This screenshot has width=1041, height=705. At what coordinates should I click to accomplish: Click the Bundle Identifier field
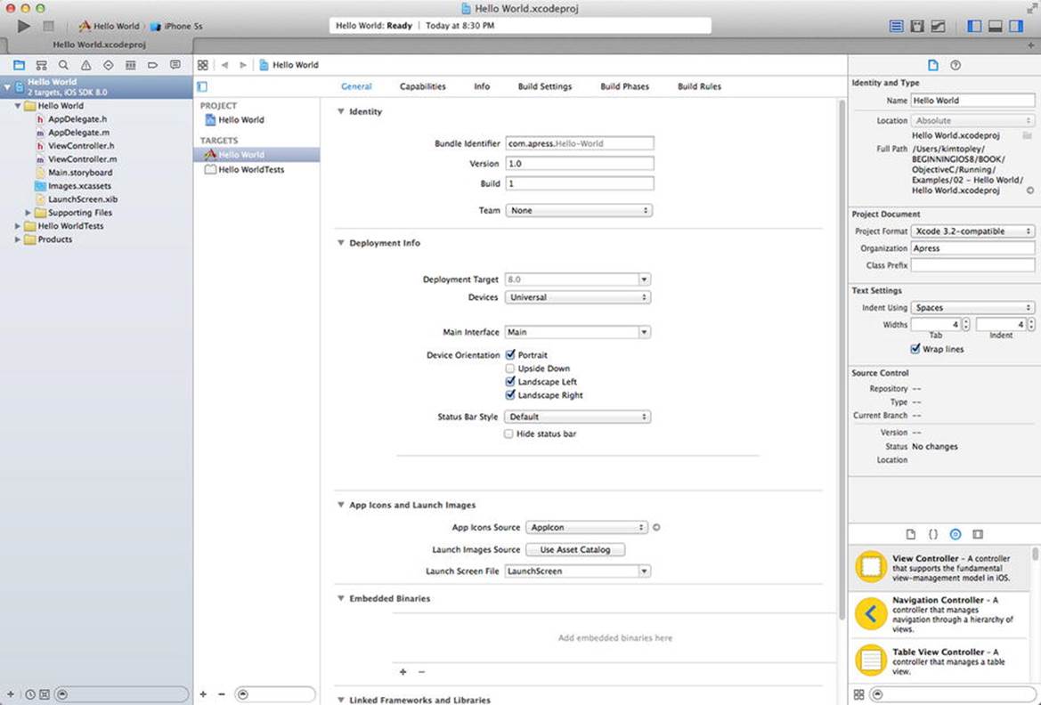[x=580, y=143]
